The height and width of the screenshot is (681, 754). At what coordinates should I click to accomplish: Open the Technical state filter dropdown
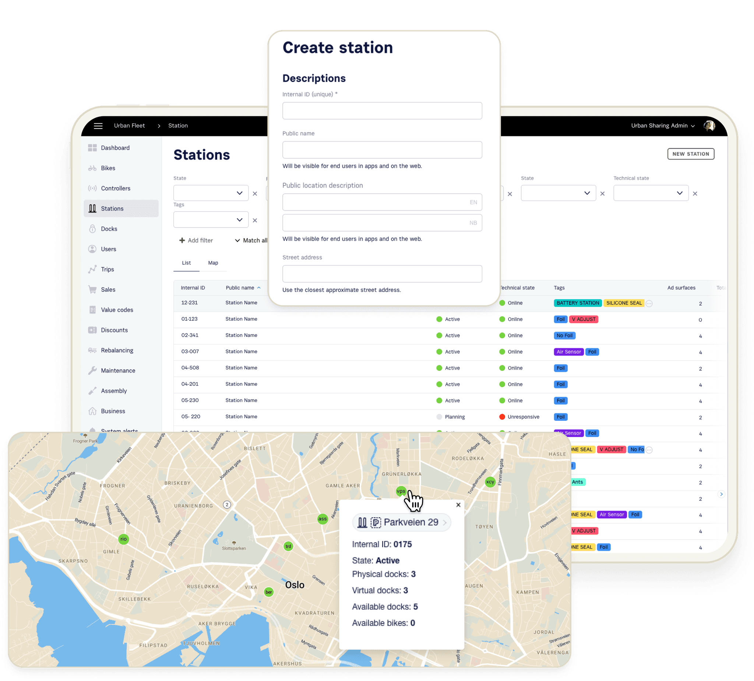point(651,193)
